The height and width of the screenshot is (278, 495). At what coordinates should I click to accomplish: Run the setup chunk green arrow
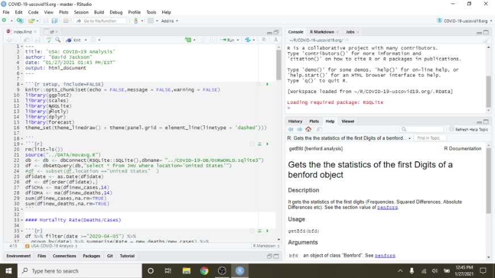(x=267, y=85)
